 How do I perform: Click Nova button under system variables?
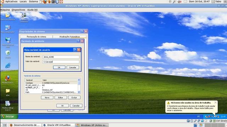(47, 97)
